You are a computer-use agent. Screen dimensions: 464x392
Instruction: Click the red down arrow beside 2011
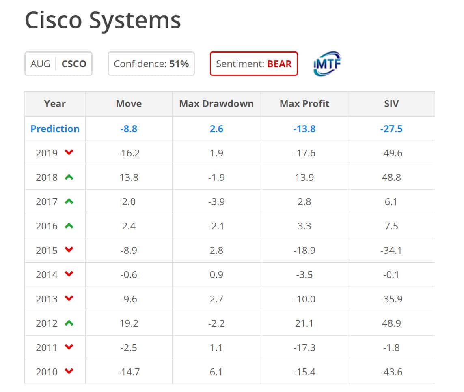pyautogui.click(x=69, y=347)
